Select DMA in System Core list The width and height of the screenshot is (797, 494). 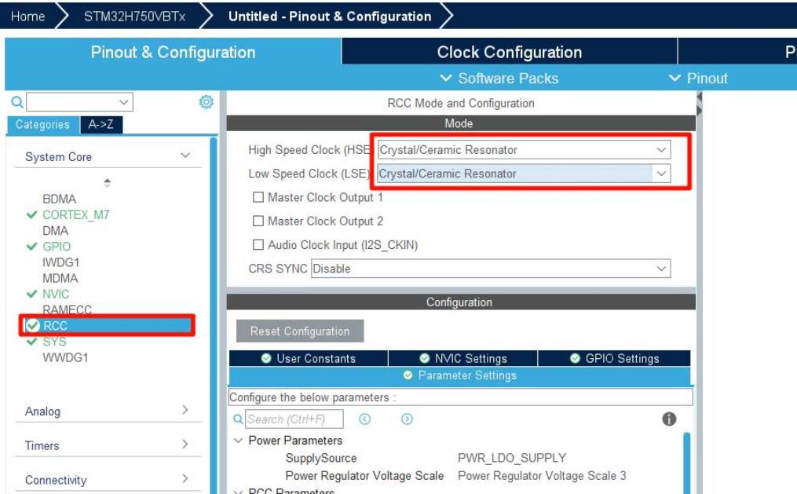pyautogui.click(x=56, y=231)
